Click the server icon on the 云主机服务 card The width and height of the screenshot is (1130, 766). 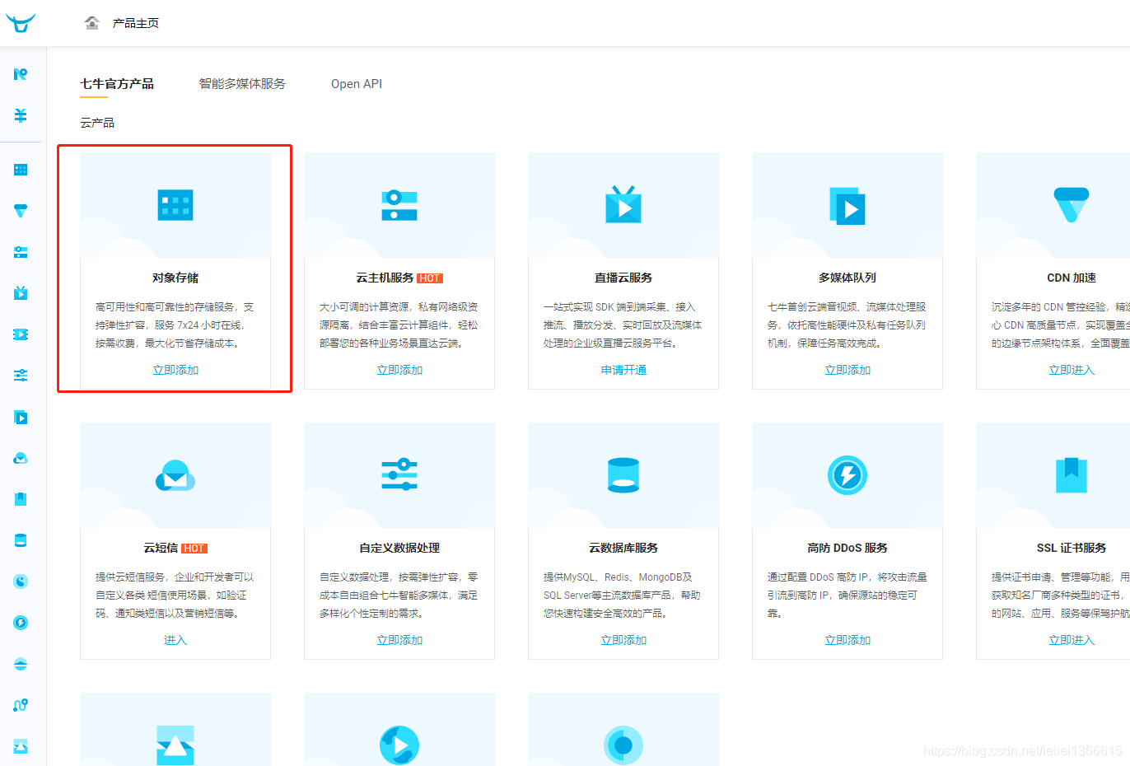pos(399,205)
